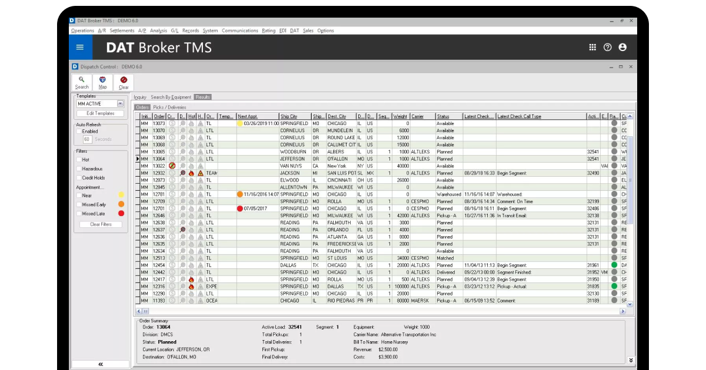Image resolution: width=706 pixels, height=370 pixels.
Task: Click the Clear icon in the toolbar
Action: point(124,82)
